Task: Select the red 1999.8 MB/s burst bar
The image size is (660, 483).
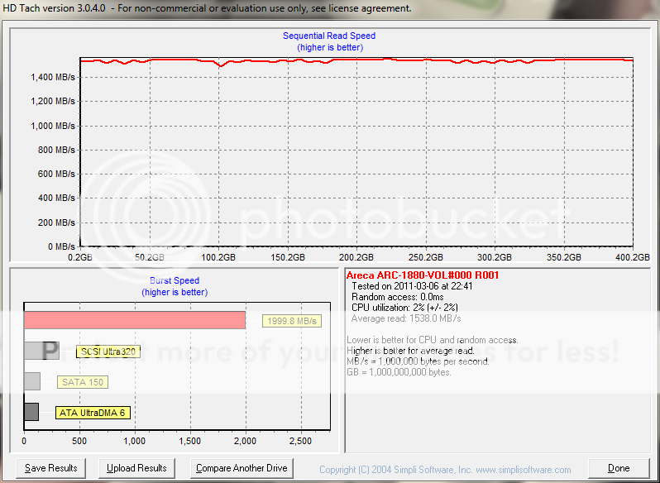Action: tap(135, 320)
